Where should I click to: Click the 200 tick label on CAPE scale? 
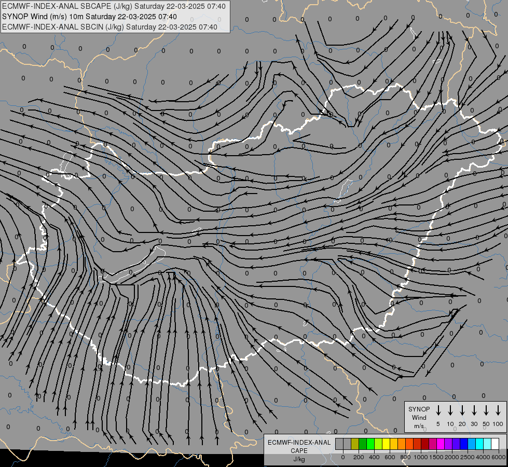359,457
